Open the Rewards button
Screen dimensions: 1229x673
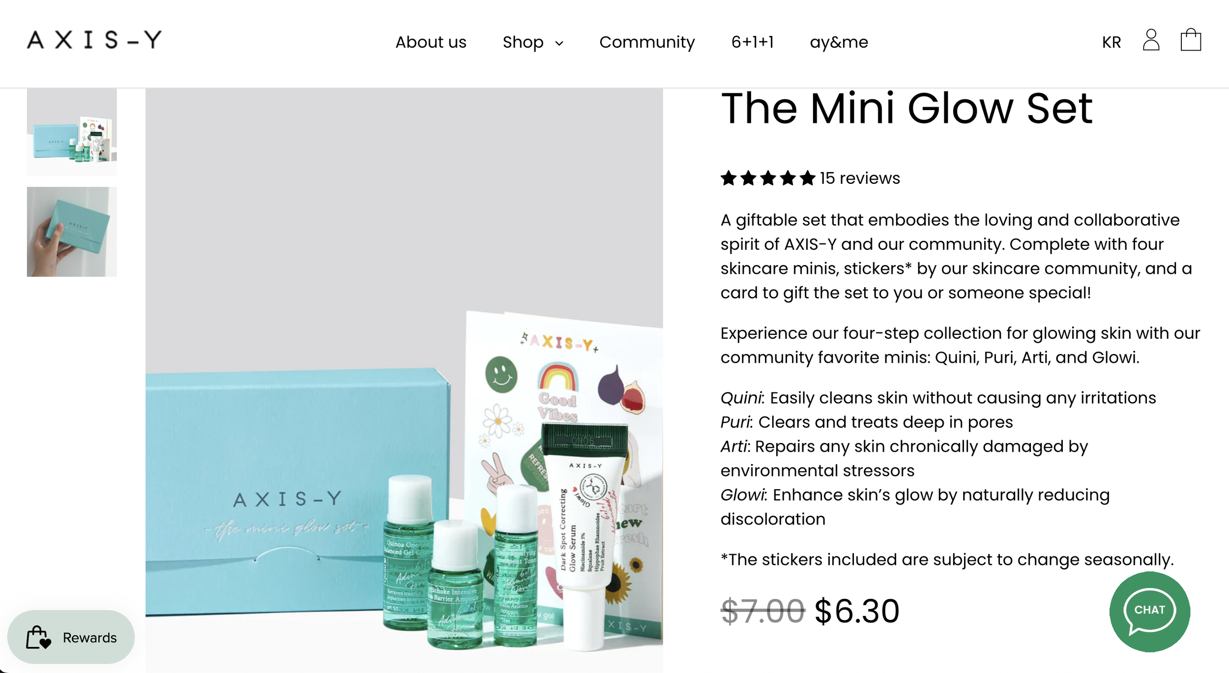point(71,637)
